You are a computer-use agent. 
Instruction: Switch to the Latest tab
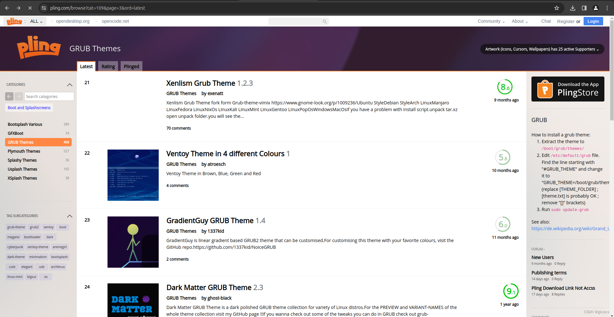pos(86,66)
